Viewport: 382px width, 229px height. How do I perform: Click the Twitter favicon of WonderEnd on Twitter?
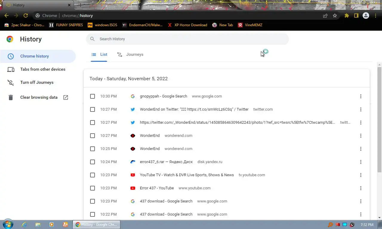[133, 109]
